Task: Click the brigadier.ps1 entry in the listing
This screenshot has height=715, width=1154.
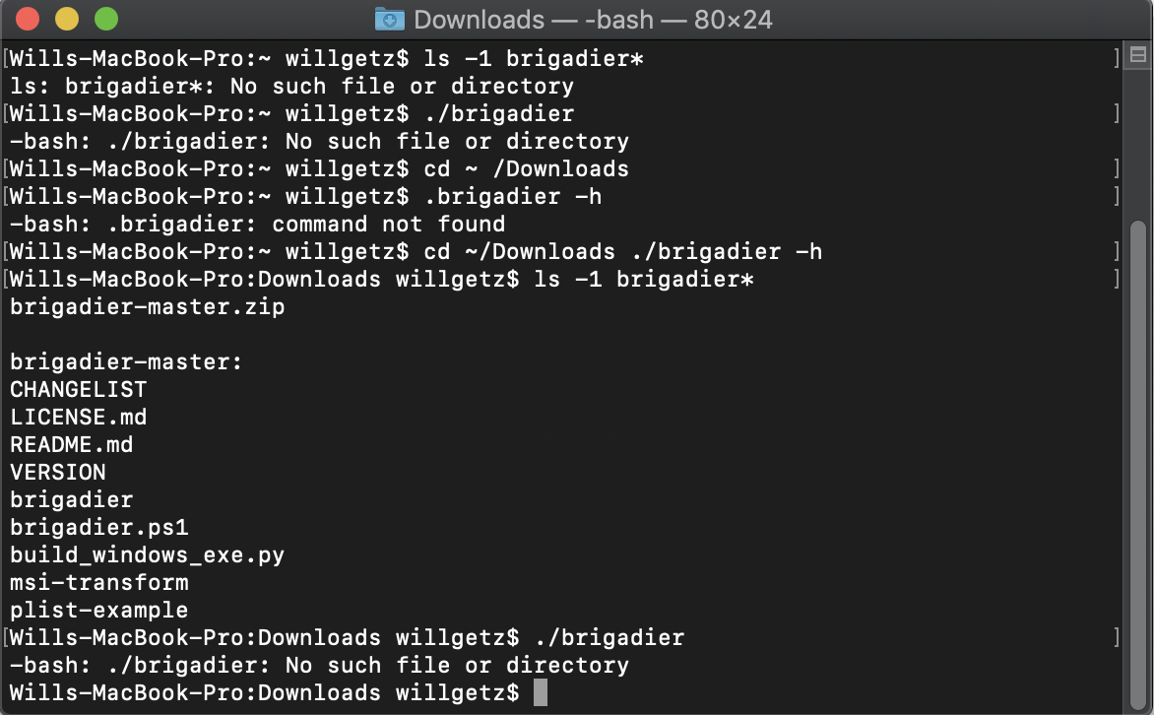Action: [x=99, y=527]
